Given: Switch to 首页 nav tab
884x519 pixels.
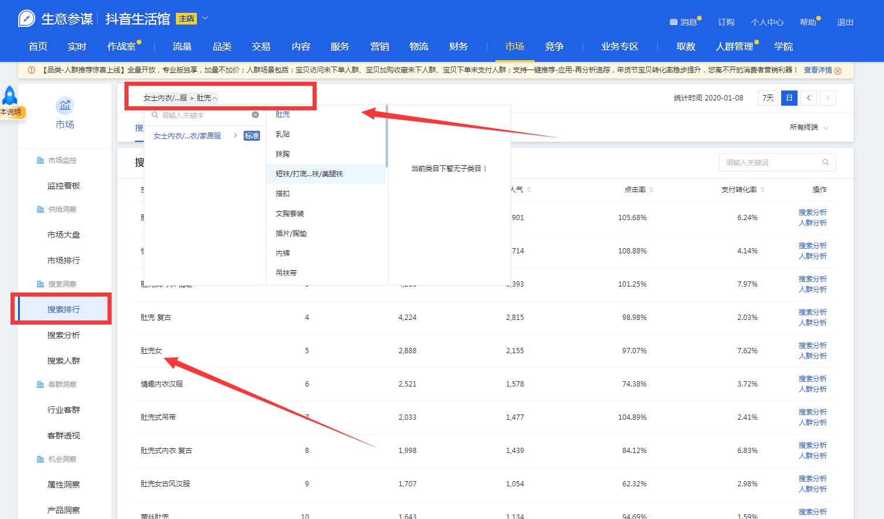Looking at the screenshot, I should click(x=38, y=47).
